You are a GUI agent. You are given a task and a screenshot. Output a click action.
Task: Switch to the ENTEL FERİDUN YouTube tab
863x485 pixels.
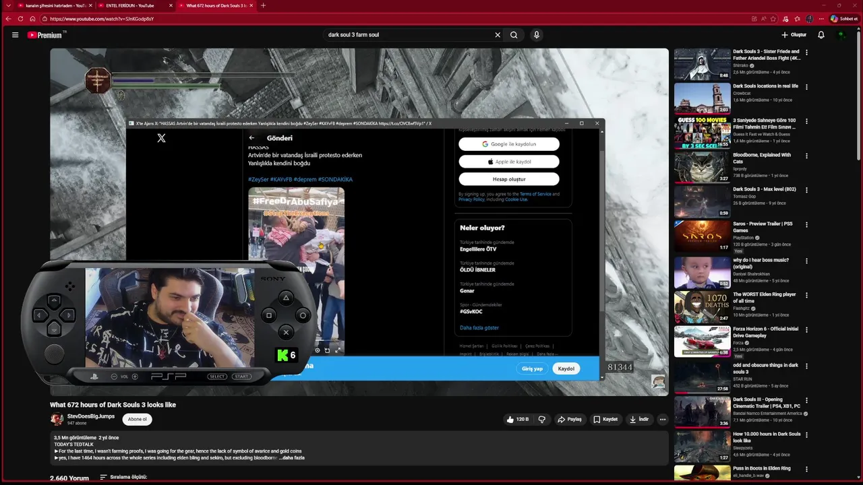pos(136,5)
